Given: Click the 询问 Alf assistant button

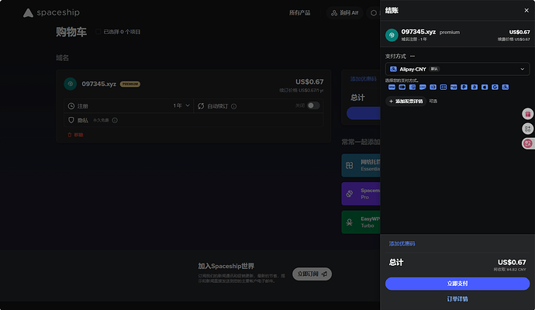Looking at the screenshot, I should pyautogui.click(x=344, y=13).
